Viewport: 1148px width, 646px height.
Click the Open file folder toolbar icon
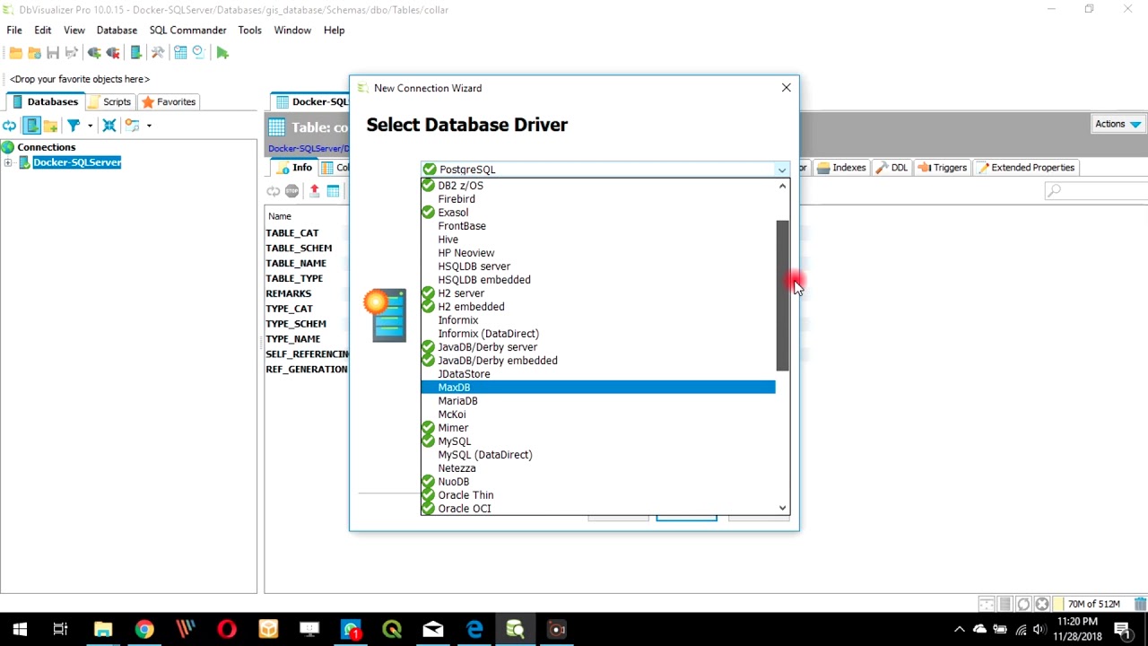15,53
